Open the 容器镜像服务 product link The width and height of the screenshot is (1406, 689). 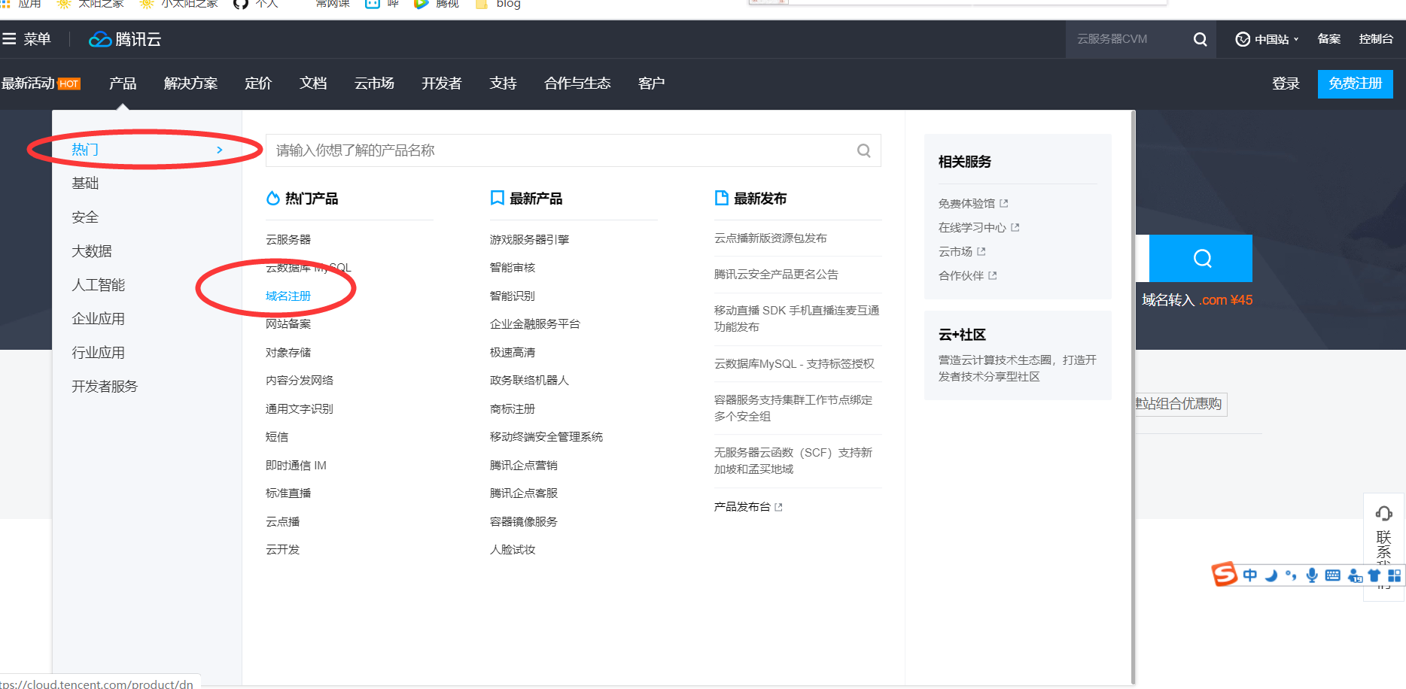pos(524,521)
